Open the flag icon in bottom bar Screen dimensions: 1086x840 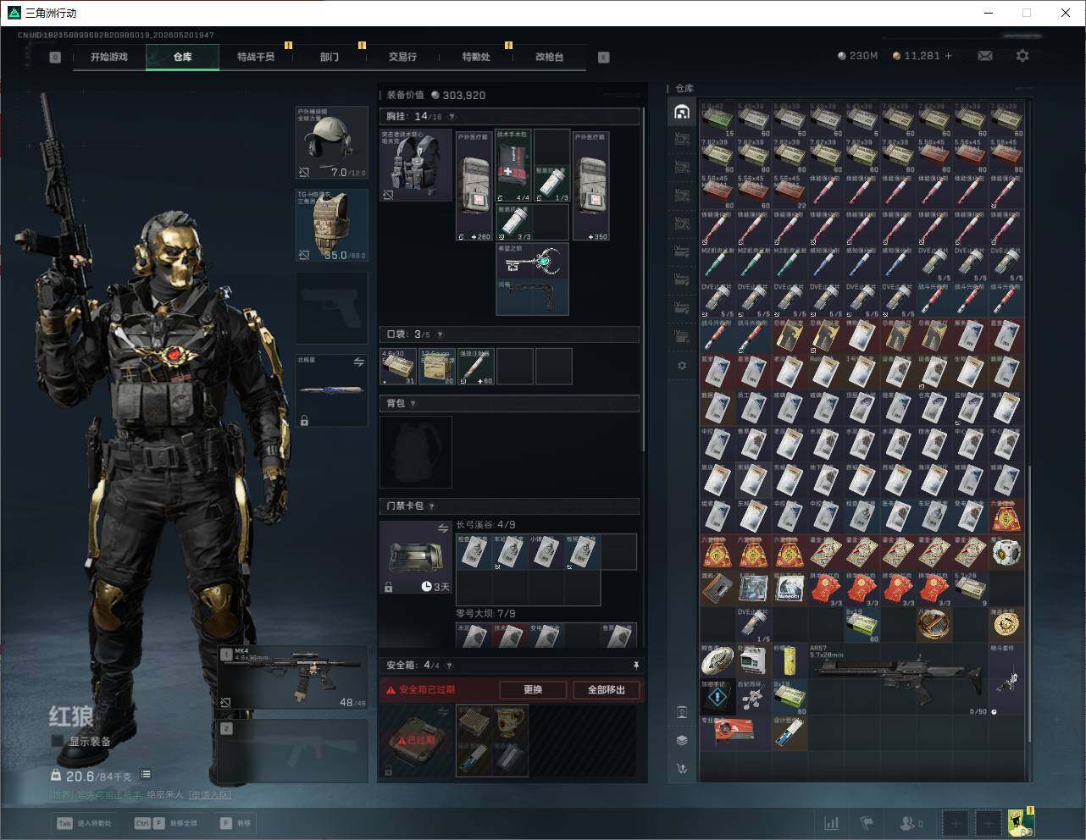pyautogui.click(x=867, y=822)
